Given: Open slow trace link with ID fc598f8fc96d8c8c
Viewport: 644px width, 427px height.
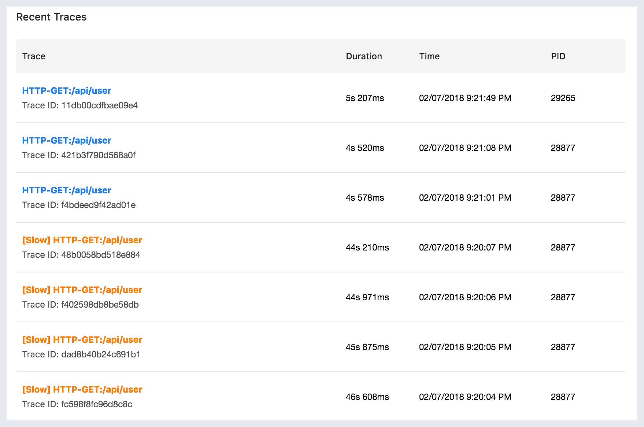Looking at the screenshot, I should click(x=82, y=390).
